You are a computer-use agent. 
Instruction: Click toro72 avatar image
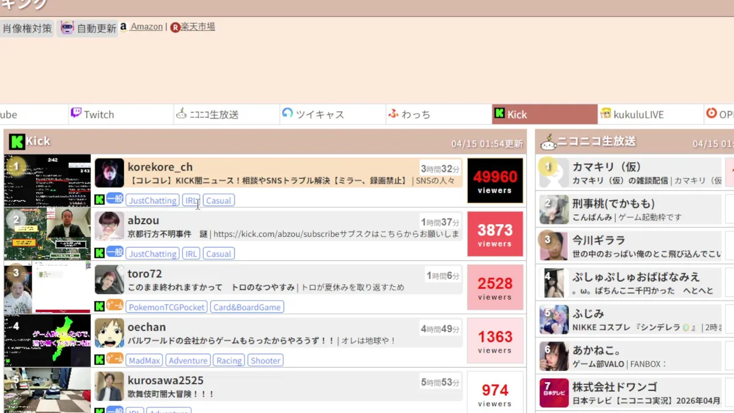point(109,279)
